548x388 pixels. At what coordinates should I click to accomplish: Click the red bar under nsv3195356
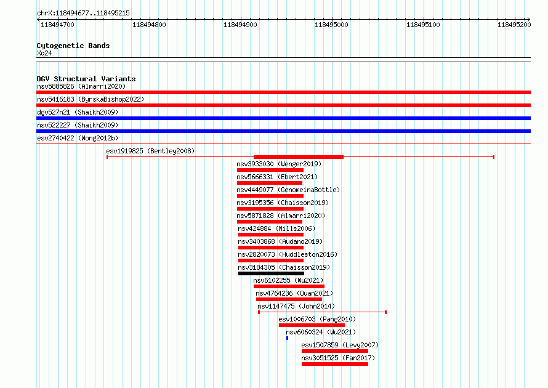[270, 209]
